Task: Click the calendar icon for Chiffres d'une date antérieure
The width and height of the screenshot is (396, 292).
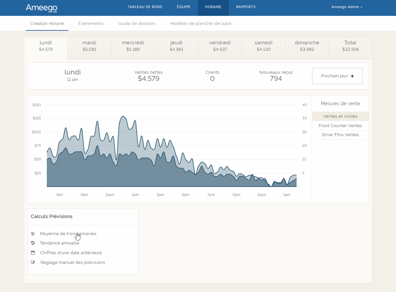Action: [33, 253]
